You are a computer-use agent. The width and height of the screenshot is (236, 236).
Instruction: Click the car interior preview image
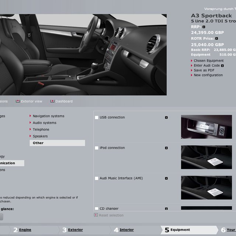[x=83, y=55]
